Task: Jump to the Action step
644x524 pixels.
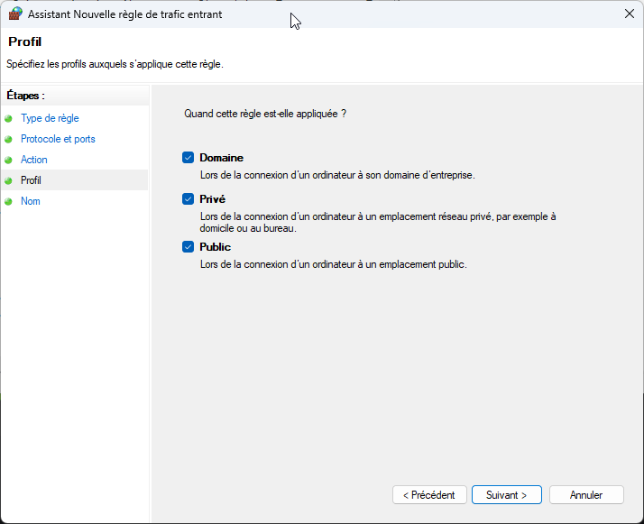Action: (x=34, y=160)
